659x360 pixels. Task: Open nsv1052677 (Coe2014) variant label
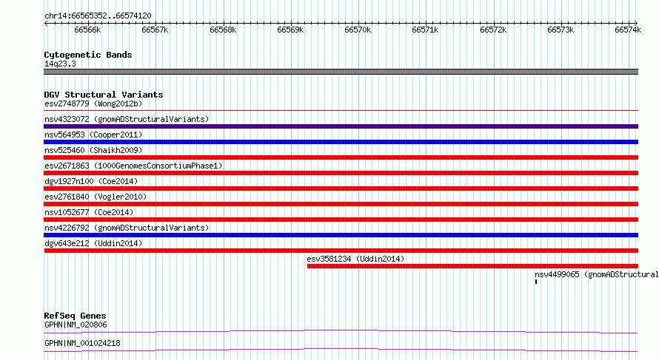[89, 212]
